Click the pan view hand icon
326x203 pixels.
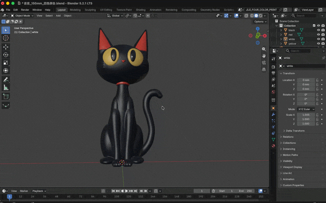pyautogui.click(x=264, y=56)
